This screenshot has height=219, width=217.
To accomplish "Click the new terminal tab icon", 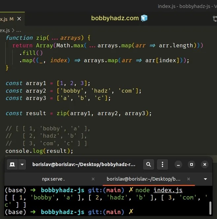I will pyautogui.click(x=12, y=164).
